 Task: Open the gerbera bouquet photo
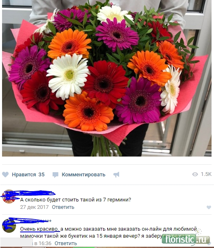pos(107,78)
